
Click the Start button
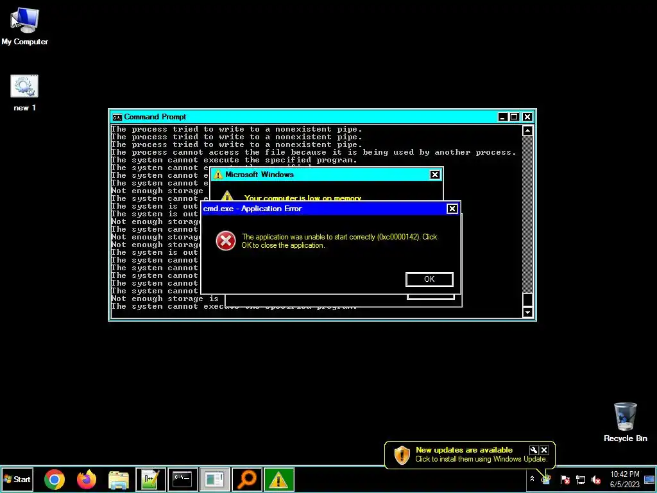pyautogui.click(x=17, y=479)
